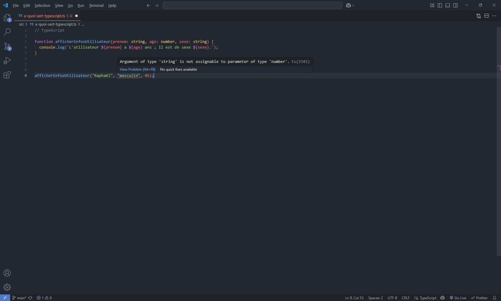Split the editor with the split icon

pyautogui.click(x=486, y=16)
